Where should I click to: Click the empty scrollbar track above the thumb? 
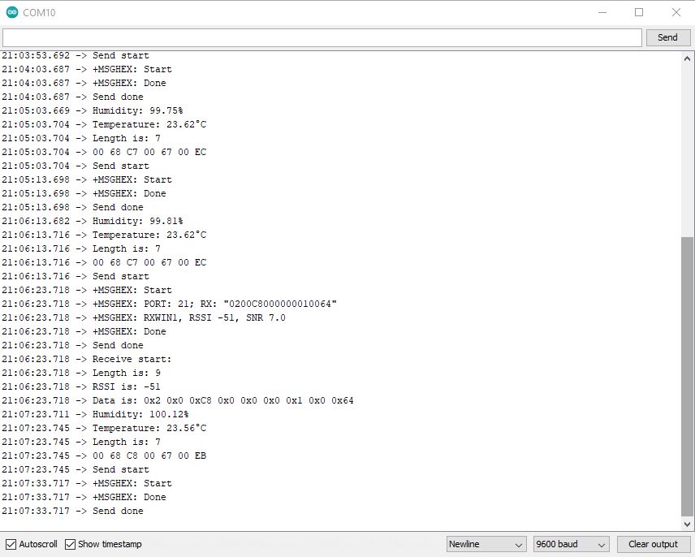click(x=688, y=146)
